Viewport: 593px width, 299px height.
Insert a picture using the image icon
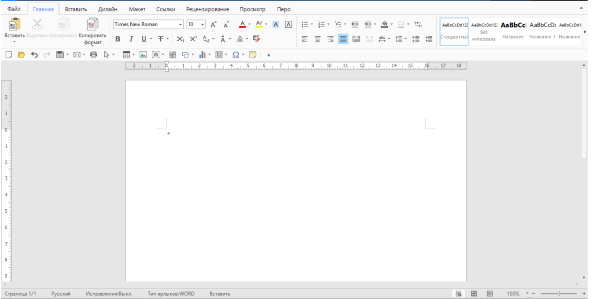[x=143, y=55]
